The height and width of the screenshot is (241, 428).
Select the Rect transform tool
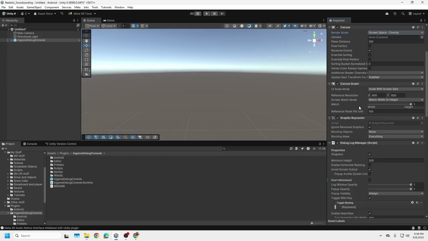[86, 60]
